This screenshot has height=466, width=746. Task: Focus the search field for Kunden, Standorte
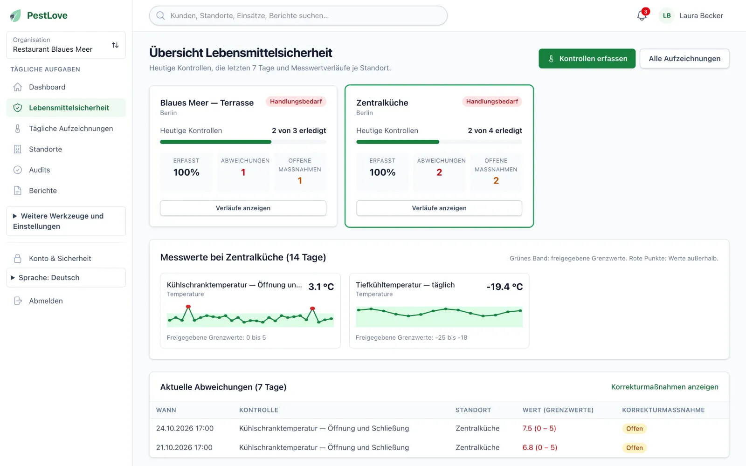pos(298,15)
